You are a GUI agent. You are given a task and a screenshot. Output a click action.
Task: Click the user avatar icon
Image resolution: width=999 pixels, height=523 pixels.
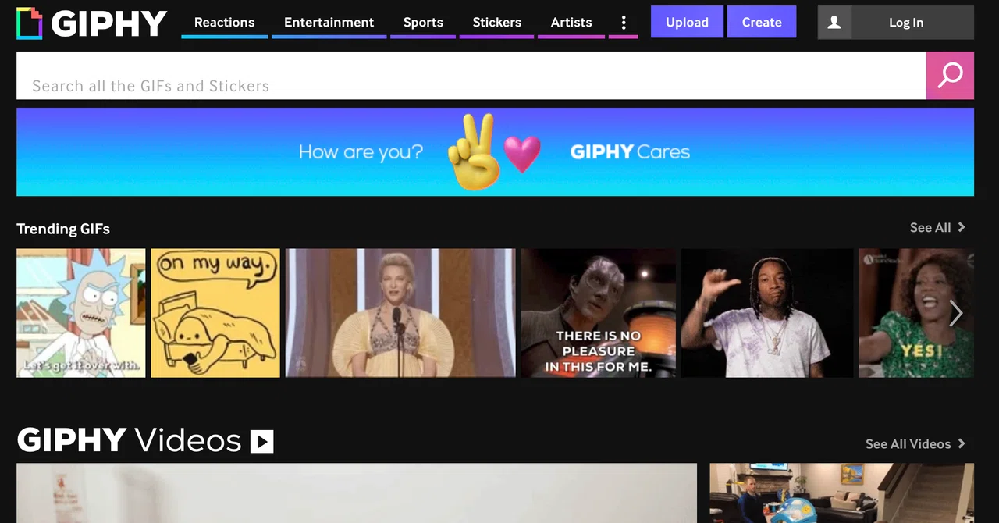point(834,23)
